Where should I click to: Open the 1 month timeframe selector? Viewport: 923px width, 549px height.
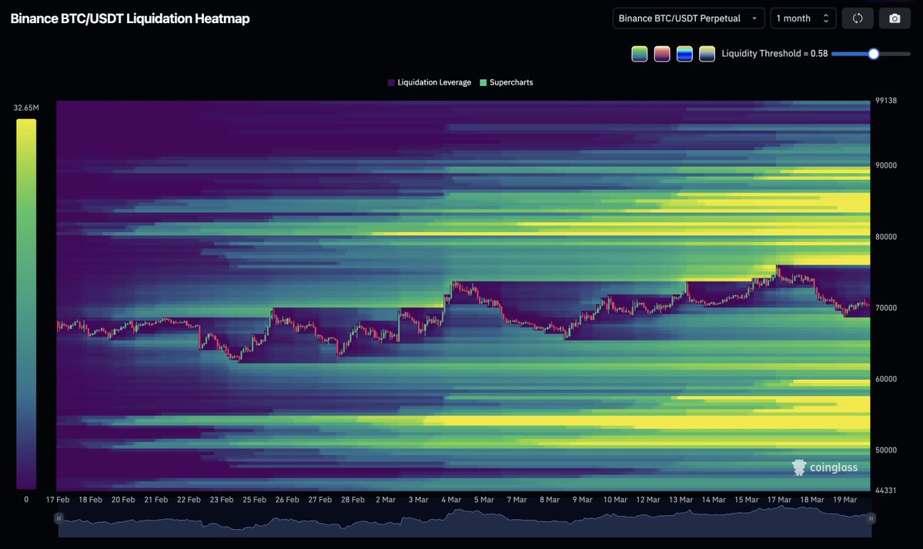click(804, 18)
